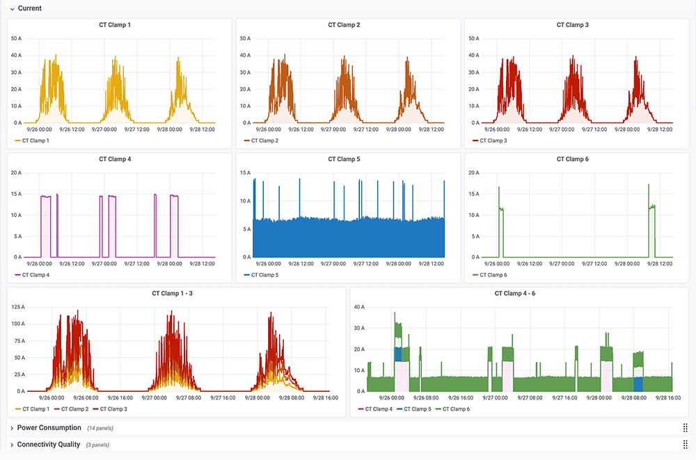Click the 9/28 16:00 tick in CT Clamp 4 - 6

[668, 398]
